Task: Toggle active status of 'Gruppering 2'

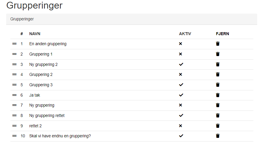Action: [181, 74]
